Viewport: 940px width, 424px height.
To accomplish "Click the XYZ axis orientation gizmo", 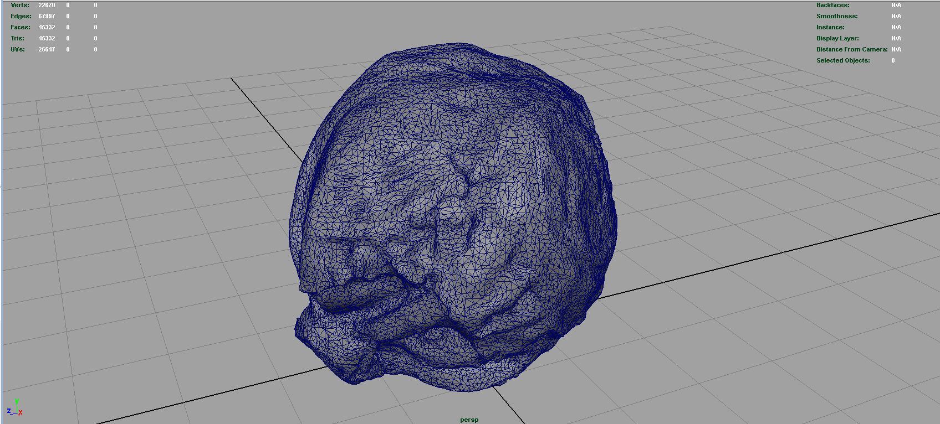I will [15, 407].
